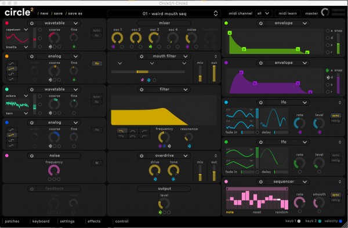Click the 'save as' menu item

point(75,13)
